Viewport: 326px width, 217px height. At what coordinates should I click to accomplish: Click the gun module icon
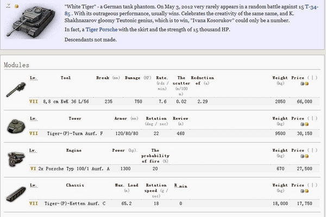coord(16,89)
